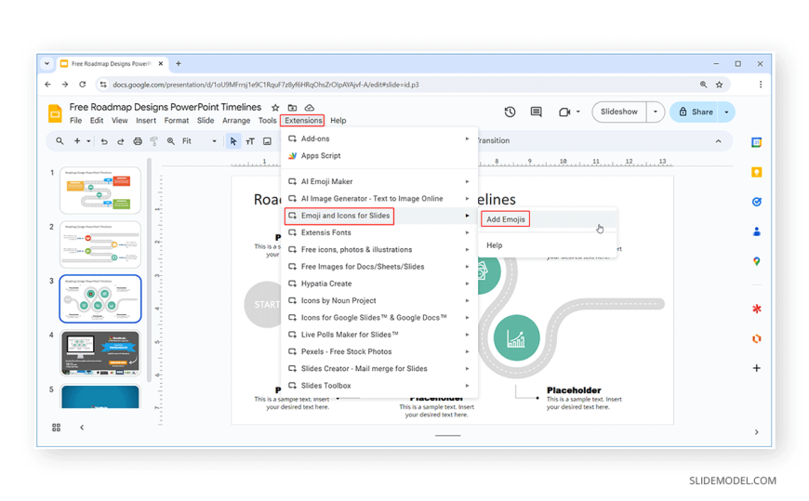Click the red asterisk add-on icon
The image size is (809, 501).
[x=756, y=309]
